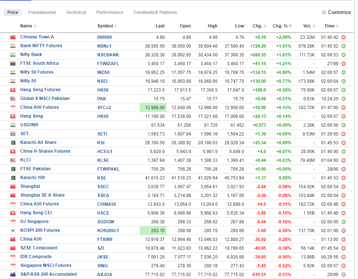Viewport: 358px width, 279px height.
Task: Click red clock icon in Chinese Town A row
Action: click(343, 37)
